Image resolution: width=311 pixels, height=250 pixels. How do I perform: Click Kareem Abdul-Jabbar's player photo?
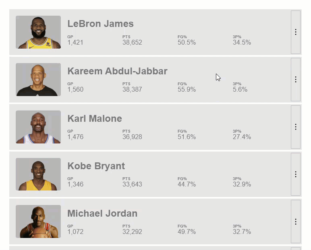38,80
